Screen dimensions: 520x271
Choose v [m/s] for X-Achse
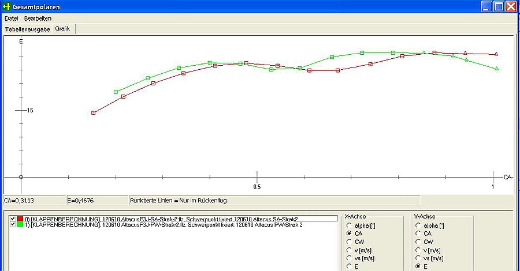350,250
